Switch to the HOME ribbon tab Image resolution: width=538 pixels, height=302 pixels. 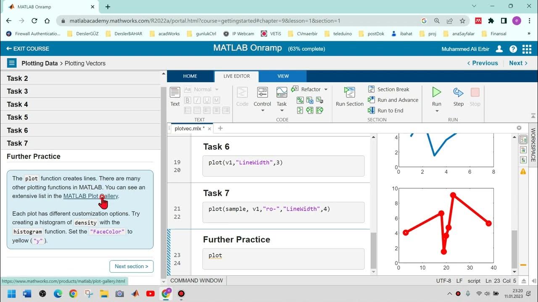190,76
